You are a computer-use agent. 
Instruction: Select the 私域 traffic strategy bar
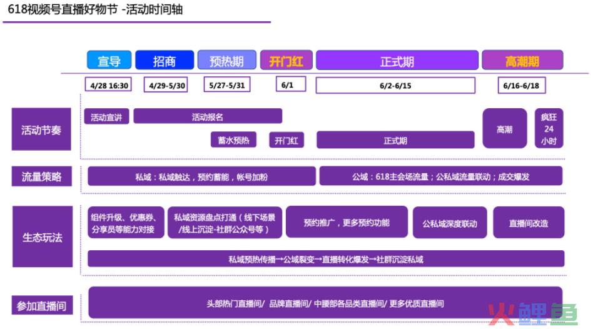tap(201, 176)
